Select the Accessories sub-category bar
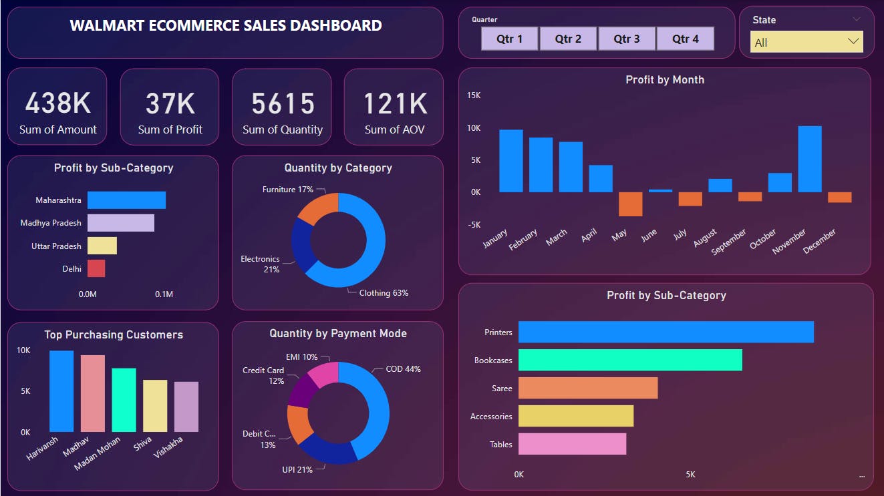Viewport: 884px width, 496px height. point(576,416)
